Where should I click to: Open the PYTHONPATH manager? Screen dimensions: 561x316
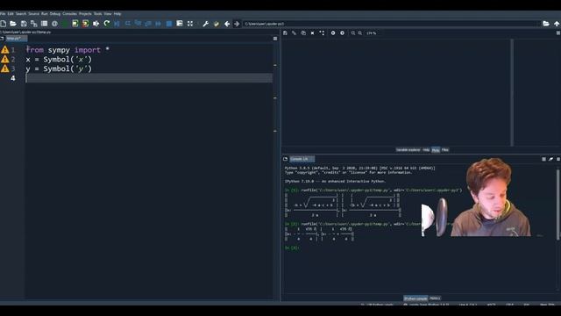coord(217,24)
